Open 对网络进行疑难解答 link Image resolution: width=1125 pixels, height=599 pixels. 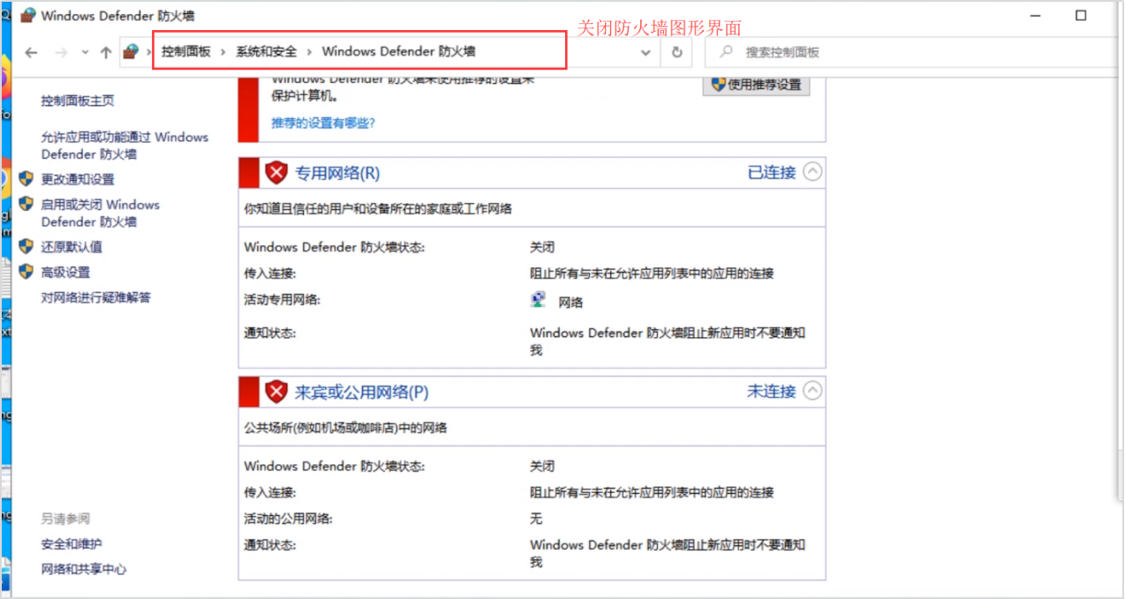(96, 298)
